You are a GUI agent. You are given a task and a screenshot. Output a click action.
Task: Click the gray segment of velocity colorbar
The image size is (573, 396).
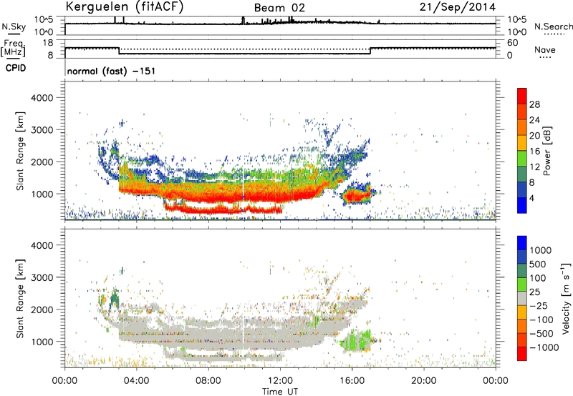point(522,298)
